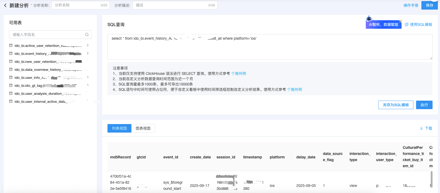440x193 pixels.
Task: Click the md5Record column header
Action: point(121,157)
